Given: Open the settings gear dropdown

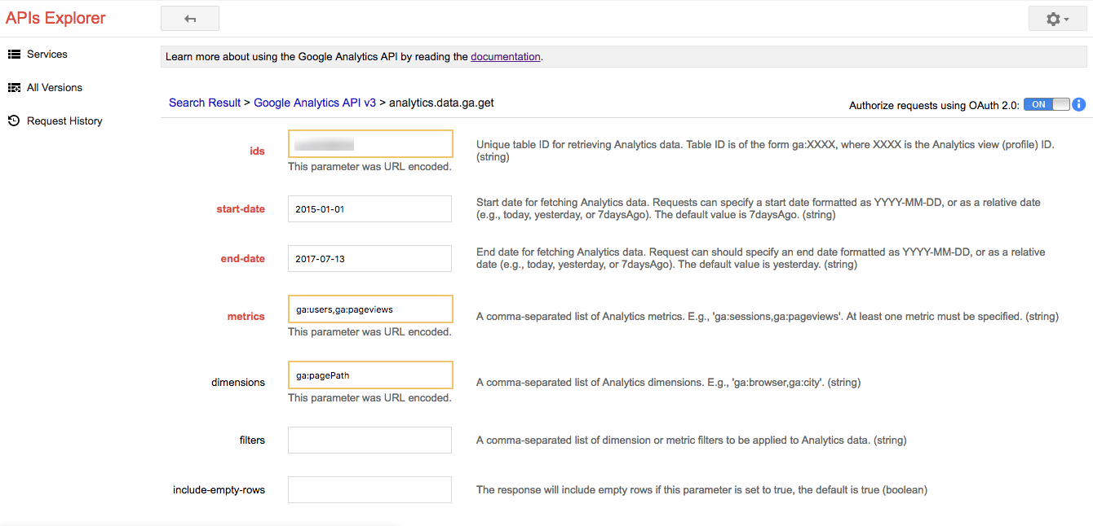Looking at the screenshot, I should click(1057, 18).
